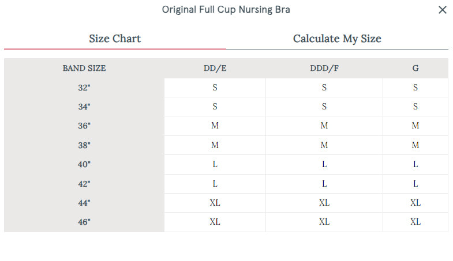Select the DDD/F column header

click(x=324, y=68)
